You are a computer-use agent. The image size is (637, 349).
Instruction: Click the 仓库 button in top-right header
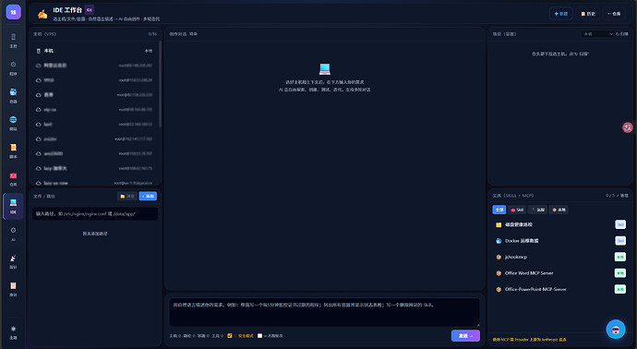tap(614, 14)
